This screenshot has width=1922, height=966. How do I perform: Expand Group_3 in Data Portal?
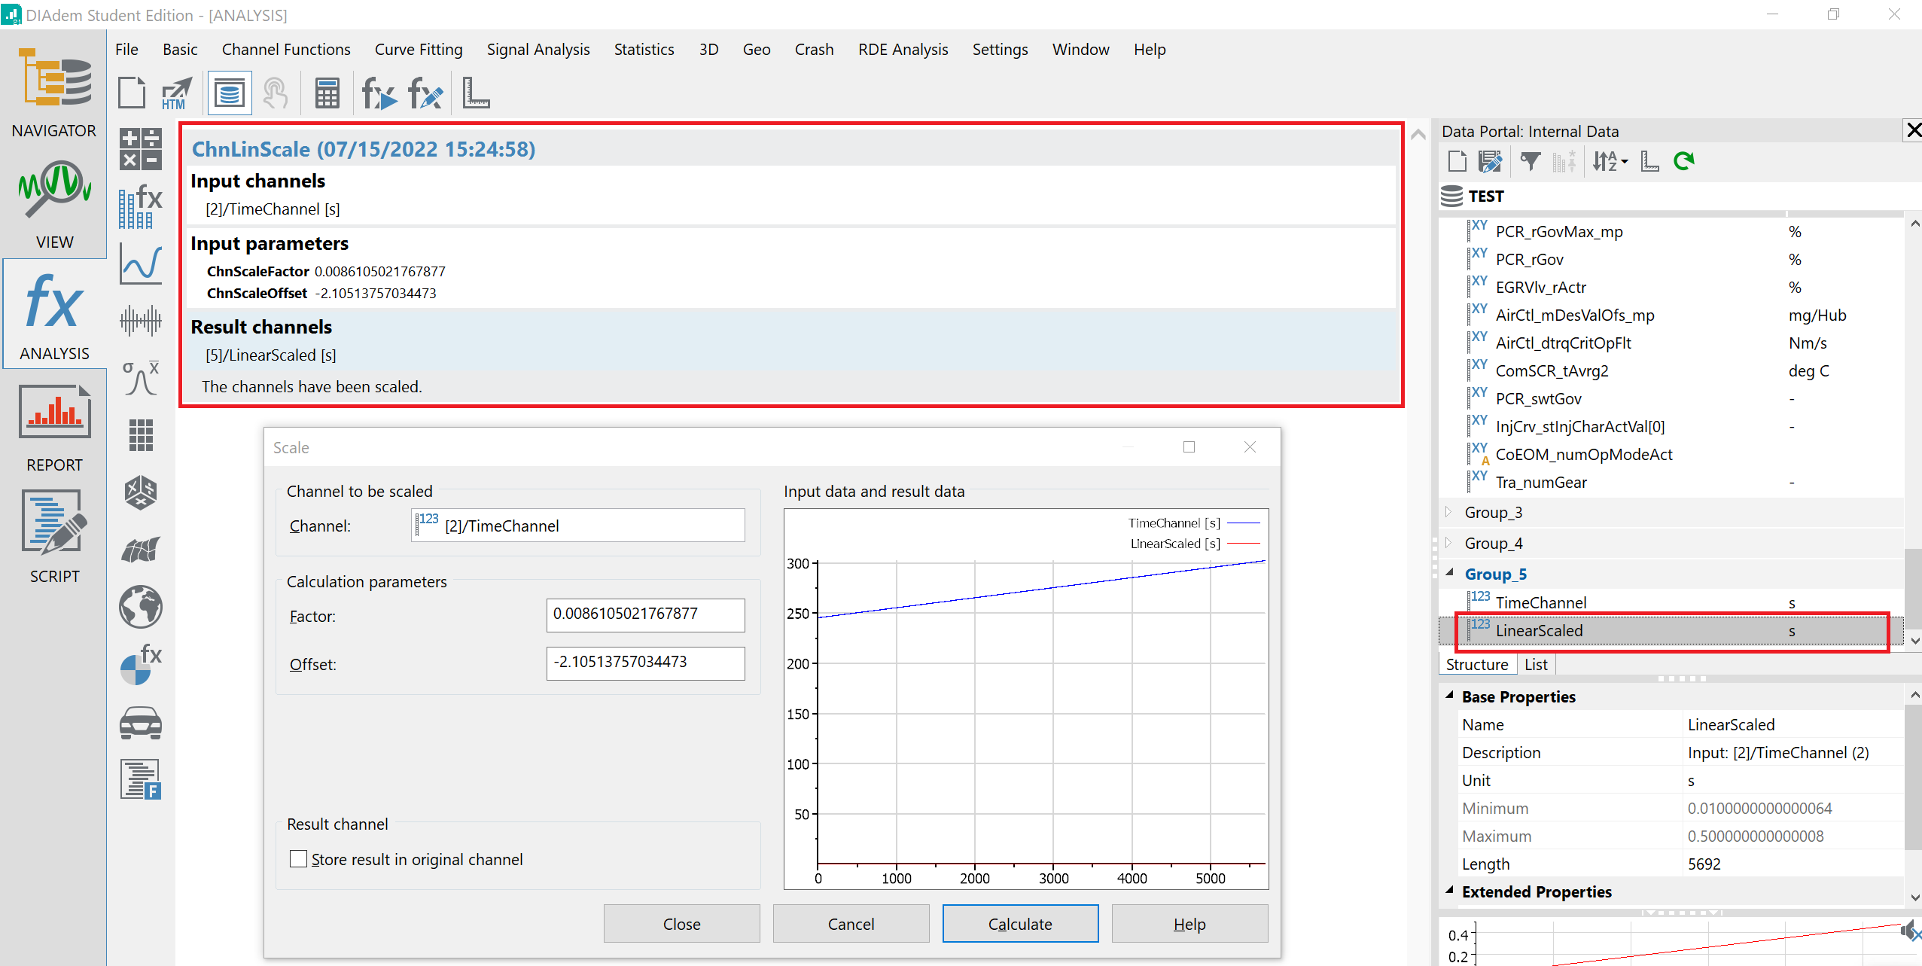pyautogui.click(x=1448, y=512)
